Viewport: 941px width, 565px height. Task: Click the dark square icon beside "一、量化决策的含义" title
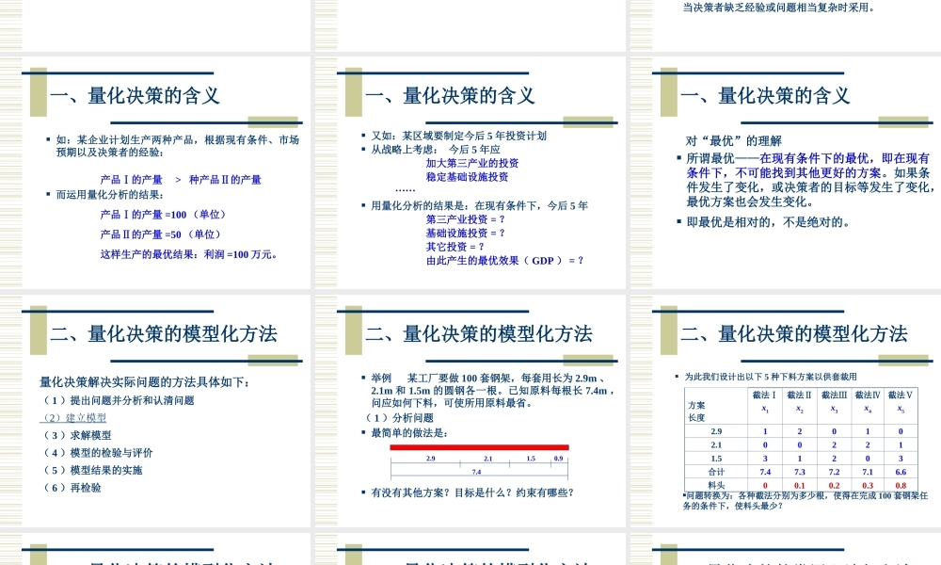38,92
